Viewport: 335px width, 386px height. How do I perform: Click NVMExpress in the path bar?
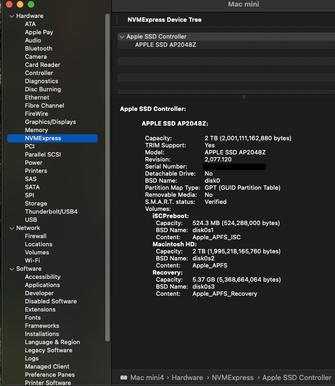pyautogui.click(x=232, y=377)
